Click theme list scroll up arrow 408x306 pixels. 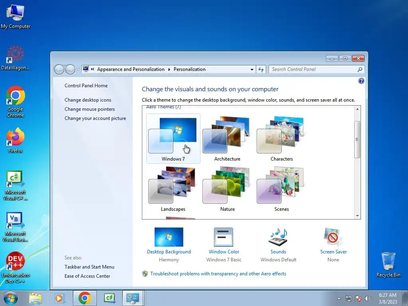pyautogui.click(x=357, y=109)
